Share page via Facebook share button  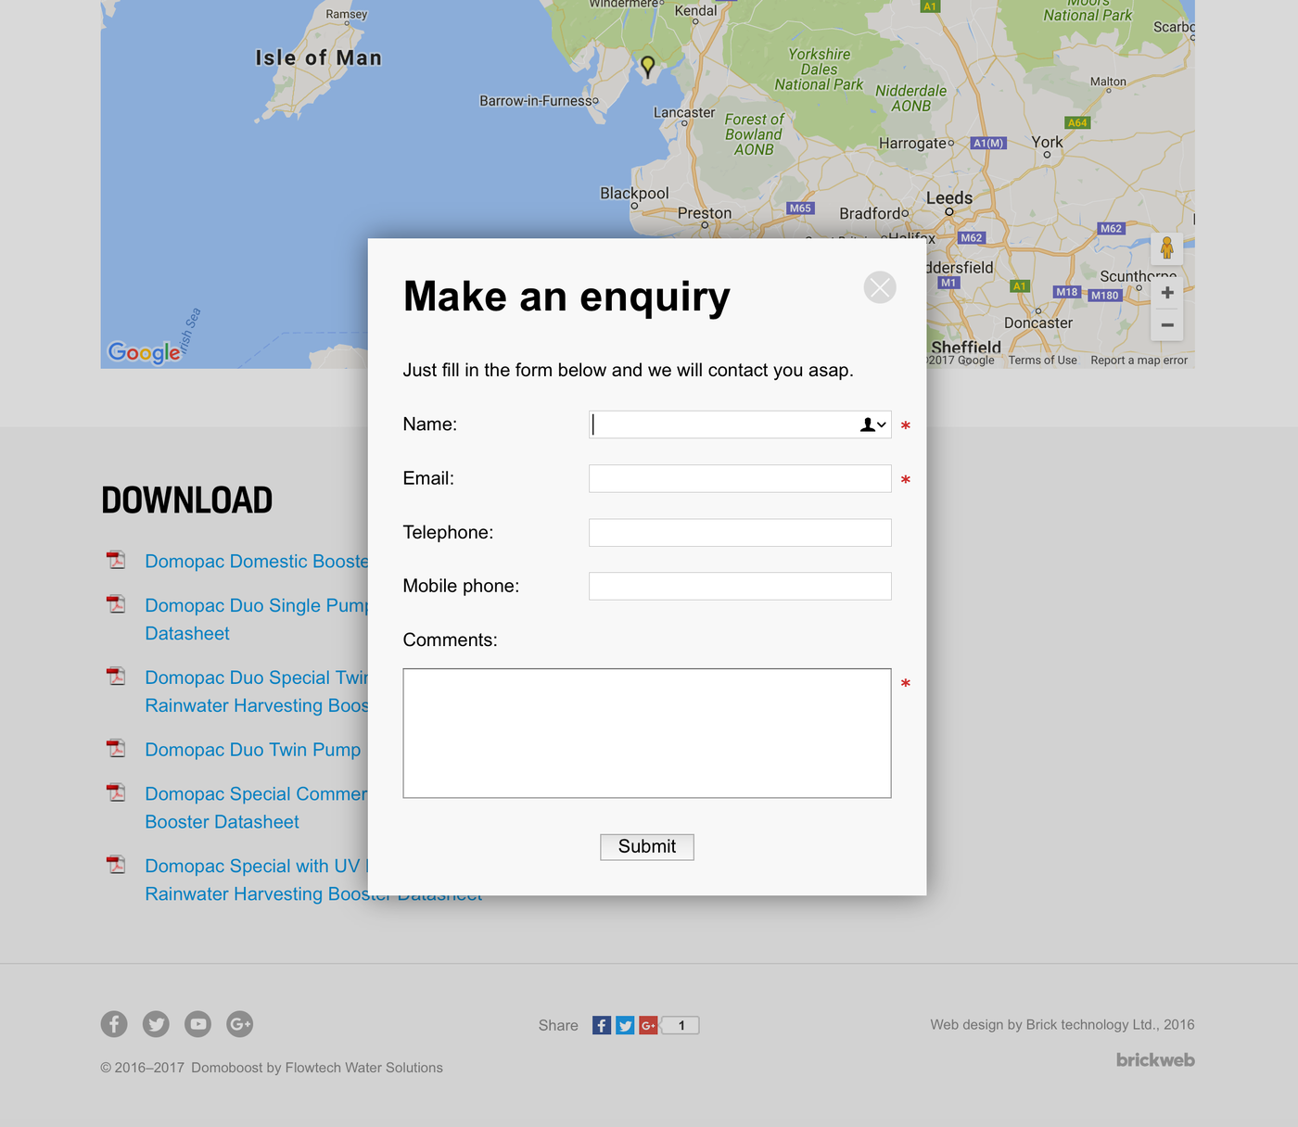point(602,1025)
